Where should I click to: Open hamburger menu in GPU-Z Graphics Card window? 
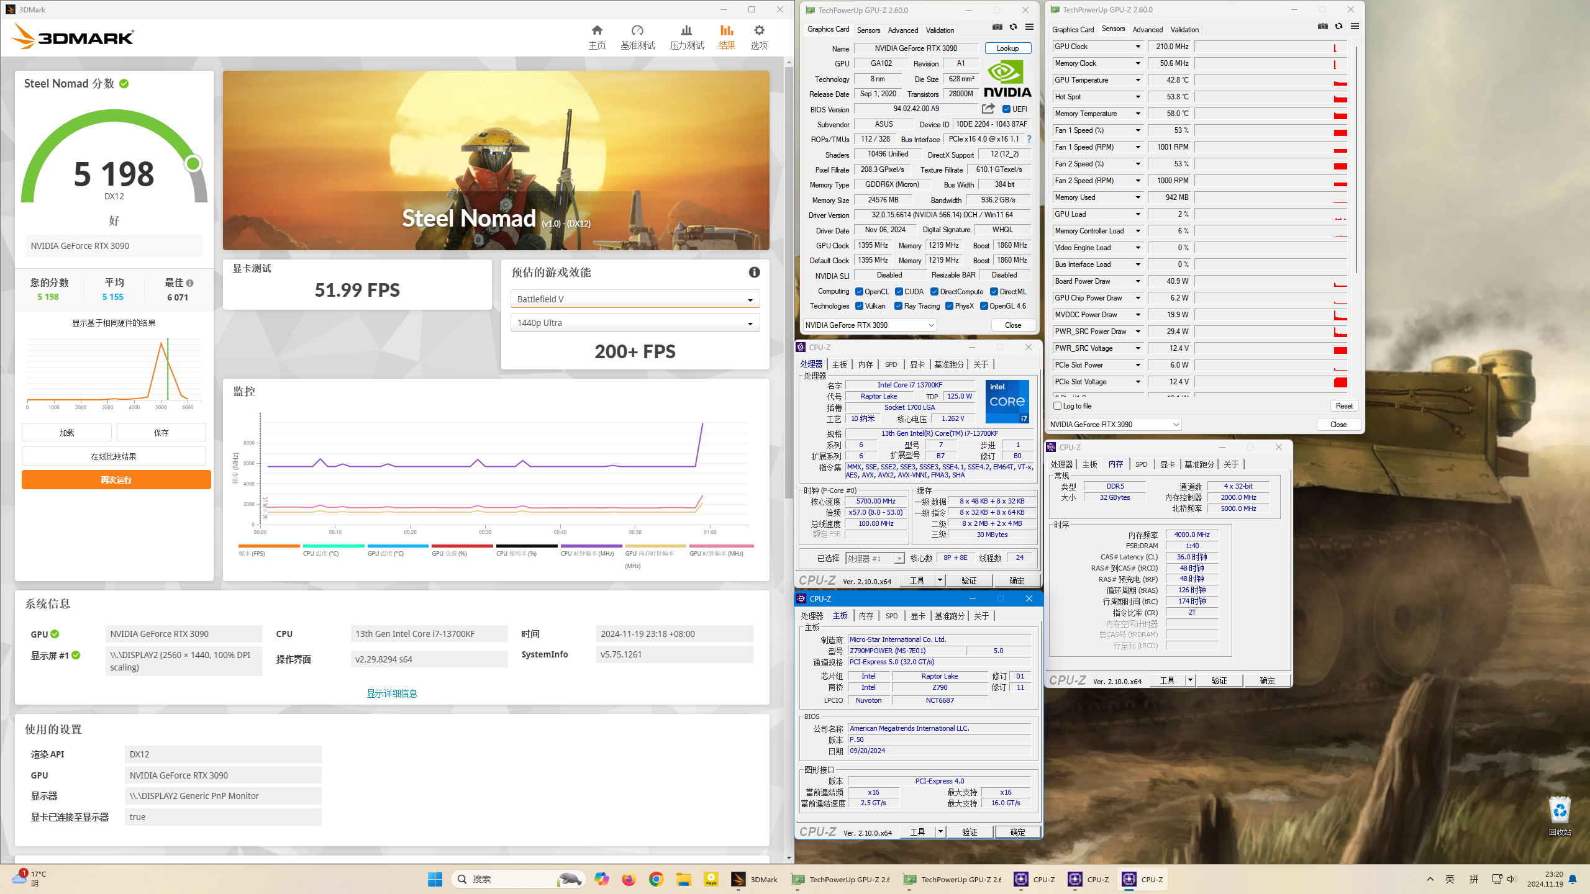[x=1029, y=27]
